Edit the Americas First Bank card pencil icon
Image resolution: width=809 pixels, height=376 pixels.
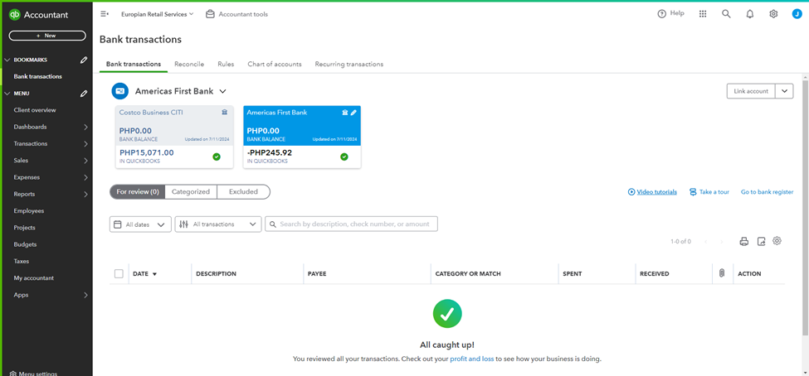pos(353,113)
